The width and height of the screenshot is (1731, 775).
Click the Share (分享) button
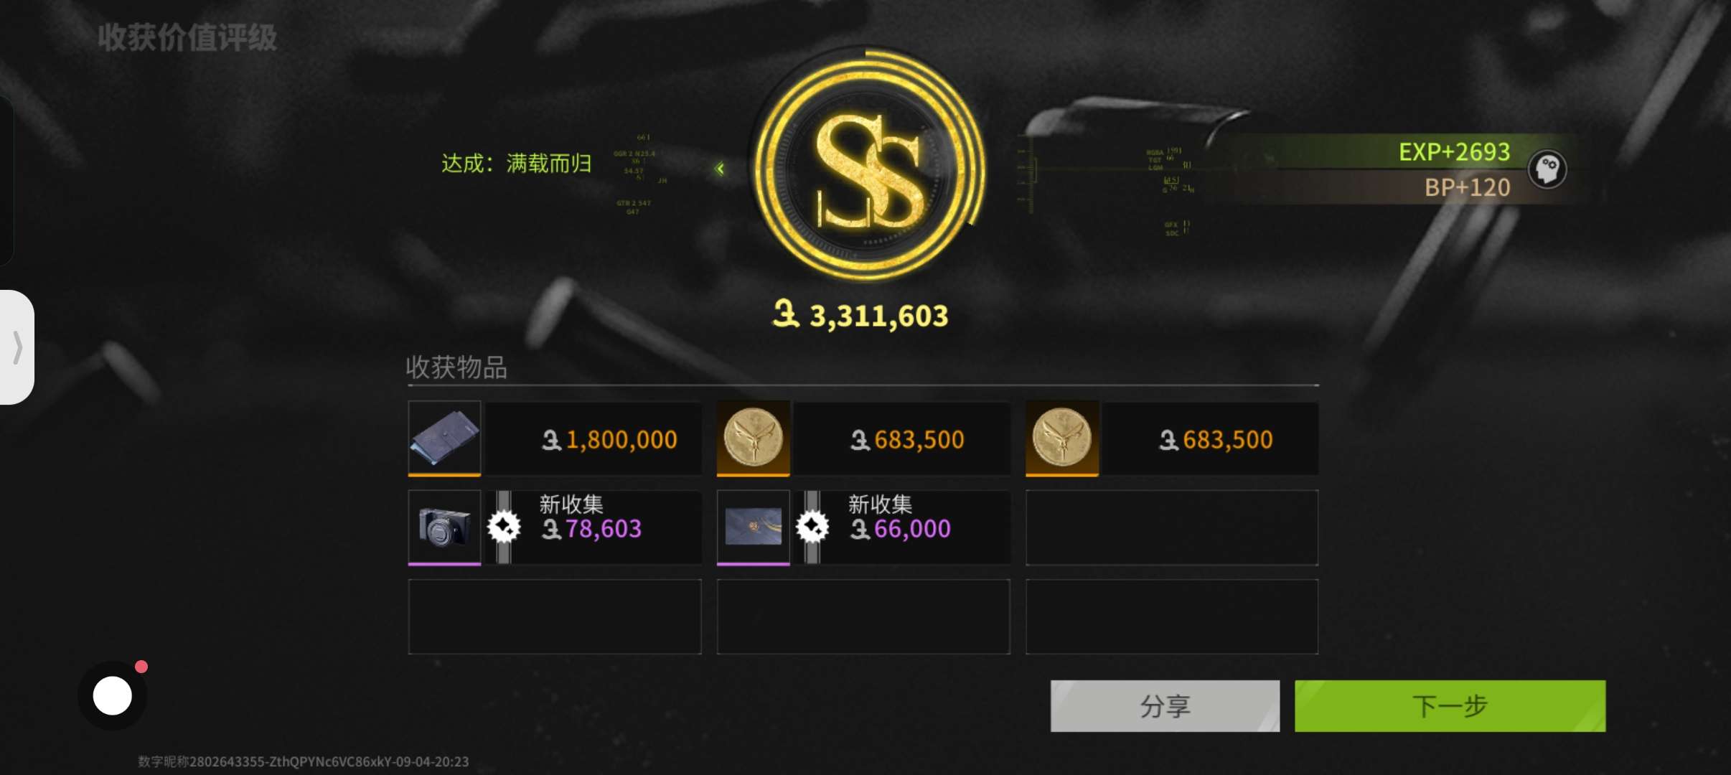(x=1165, y=706)
